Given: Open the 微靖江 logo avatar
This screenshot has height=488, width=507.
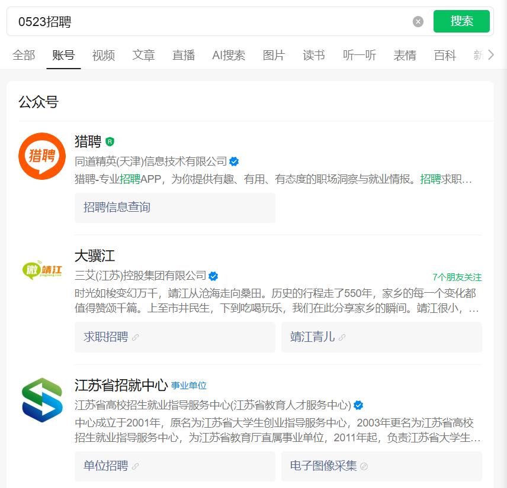Looking at the screenshot, I should pos(42,270).
